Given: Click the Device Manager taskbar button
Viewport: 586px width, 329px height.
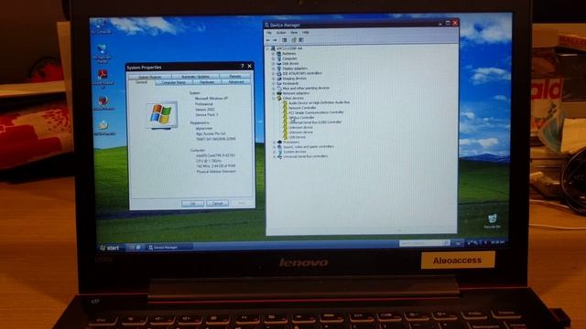Looking at the screenshot, I should 168,248.
